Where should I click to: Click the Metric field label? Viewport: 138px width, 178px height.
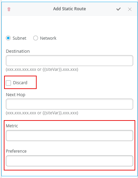point(12,126)
